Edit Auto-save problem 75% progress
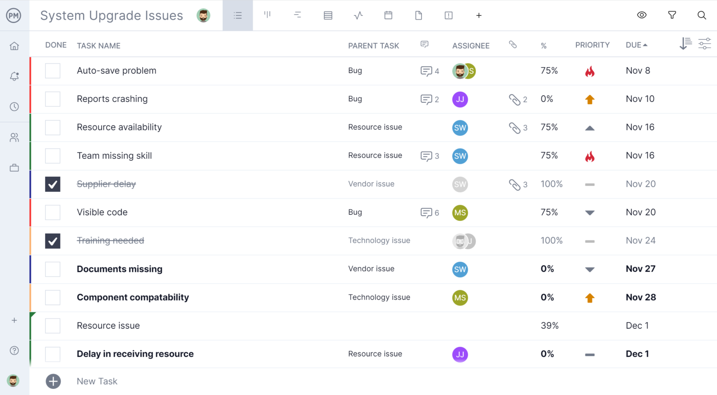Image resolution: width=717 pixels, height=395 pixels. coord(549,71)
